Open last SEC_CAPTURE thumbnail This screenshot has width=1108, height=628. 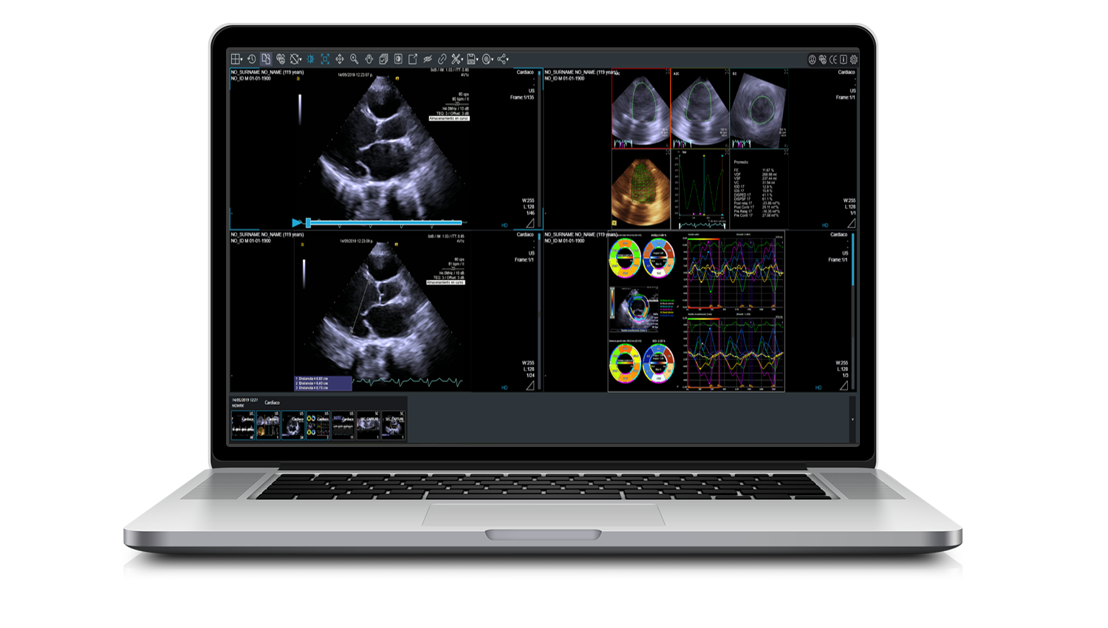click(x=394, y=426)
